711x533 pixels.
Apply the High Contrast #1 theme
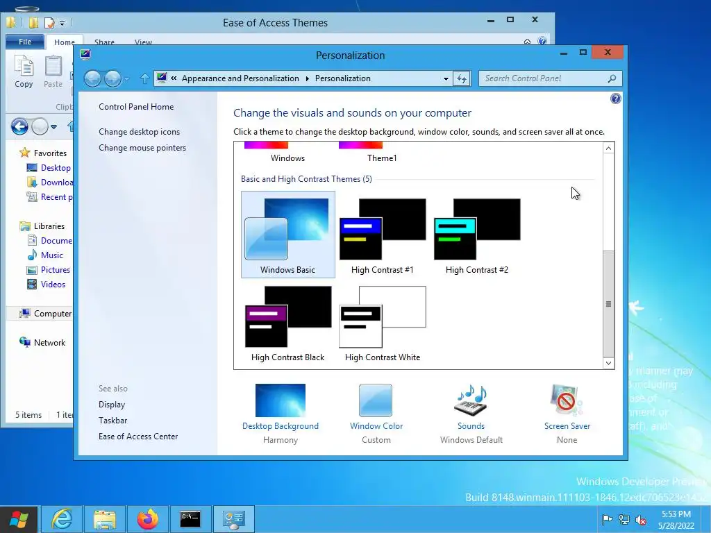coord(383,235)
